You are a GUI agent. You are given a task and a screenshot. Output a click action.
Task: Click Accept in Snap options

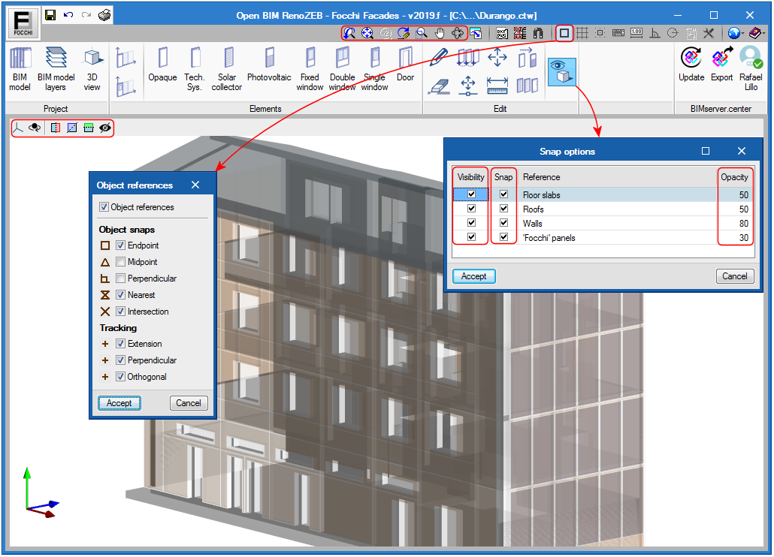pyautogui.click(x=474, y=276)
